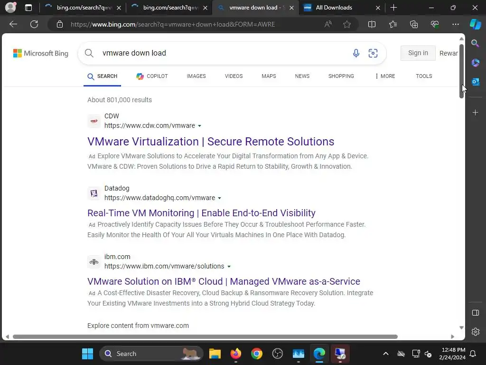
Task: Close the All Downloads tab
Action: 378,8
